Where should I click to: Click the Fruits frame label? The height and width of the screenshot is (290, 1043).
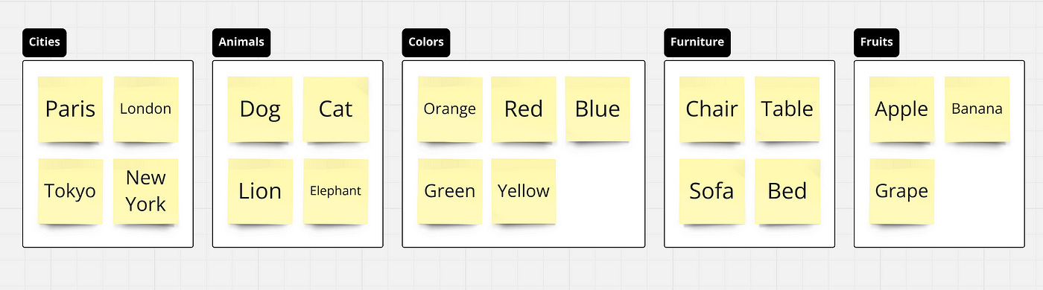tap(876, 42)
